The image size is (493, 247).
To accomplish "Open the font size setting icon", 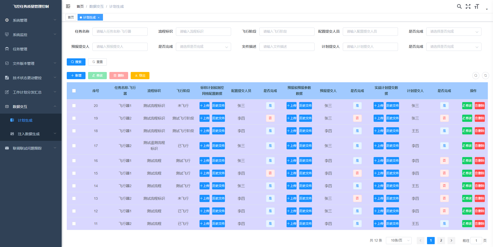I will click(x=477, y=6).
